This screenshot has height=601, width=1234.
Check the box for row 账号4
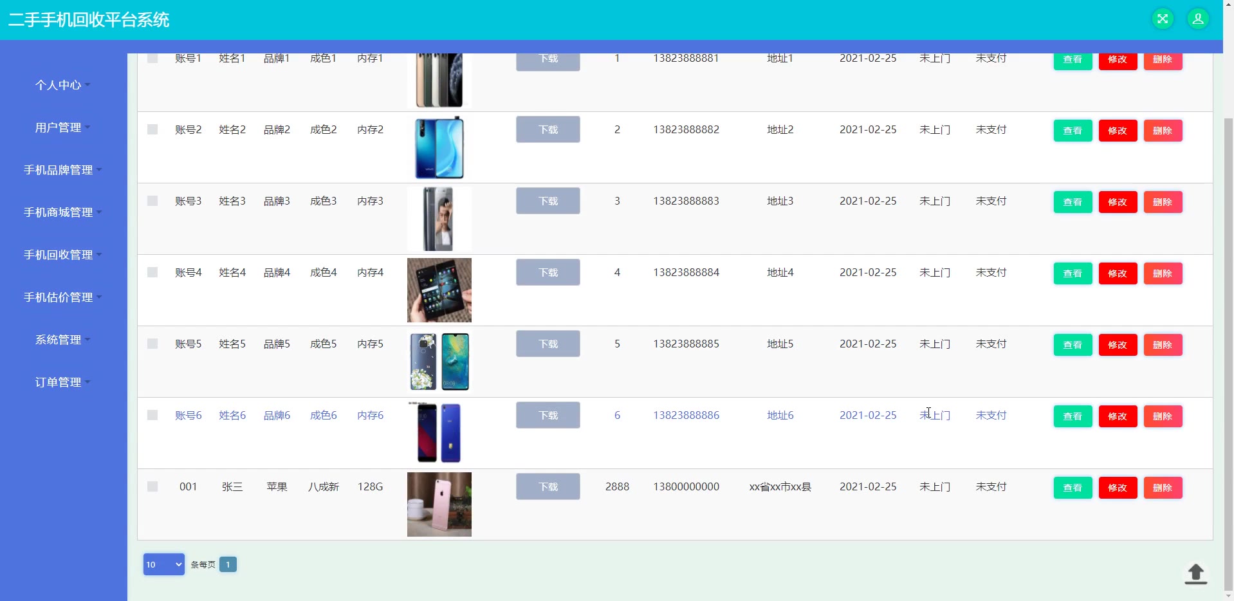click(152, 272)
